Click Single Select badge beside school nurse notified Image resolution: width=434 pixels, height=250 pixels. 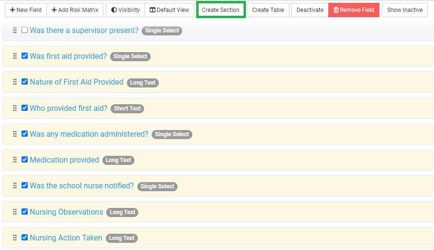pos(157,186)
